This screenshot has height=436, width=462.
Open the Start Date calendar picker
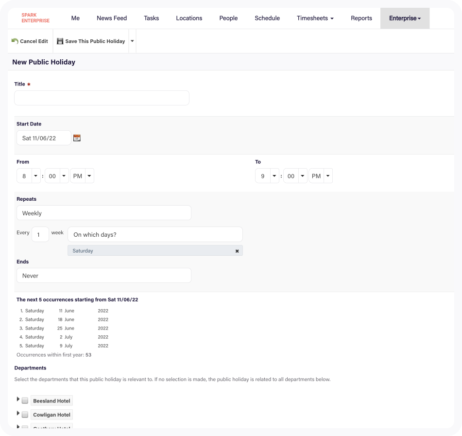77,138
